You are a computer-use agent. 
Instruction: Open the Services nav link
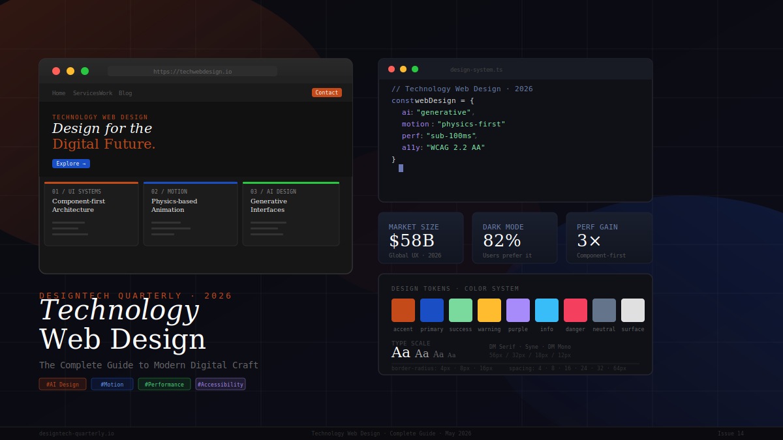85,93
